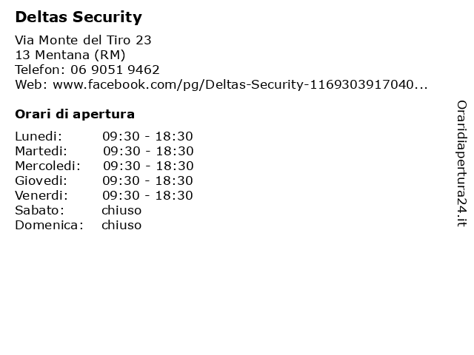
Task: Select the phone number 06 9051 9462
Action: pyautogui.click(x=115, y=70)
